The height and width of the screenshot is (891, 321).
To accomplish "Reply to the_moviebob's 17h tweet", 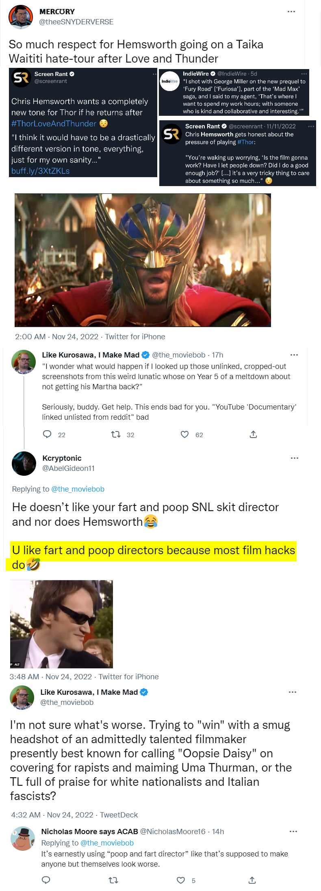I will click(48, 434).
